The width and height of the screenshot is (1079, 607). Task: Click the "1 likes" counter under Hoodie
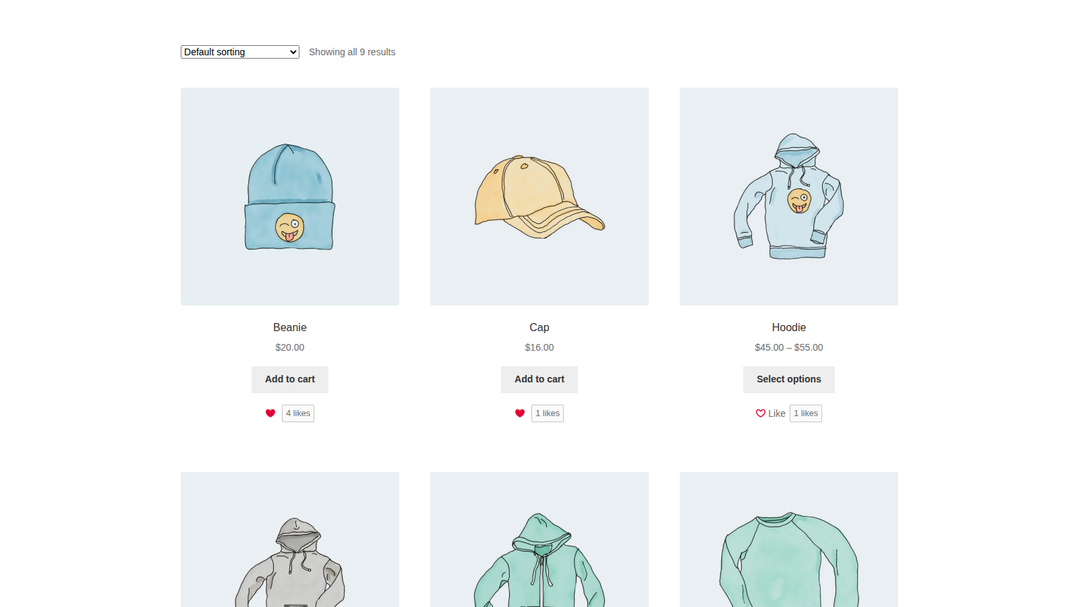click(806, 413)
